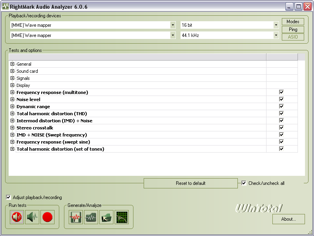Toggle Intermod distortion (IMD) + Noise checkbox
The height and width of the screenshot is (236, 314).
(x=281, y=120)
